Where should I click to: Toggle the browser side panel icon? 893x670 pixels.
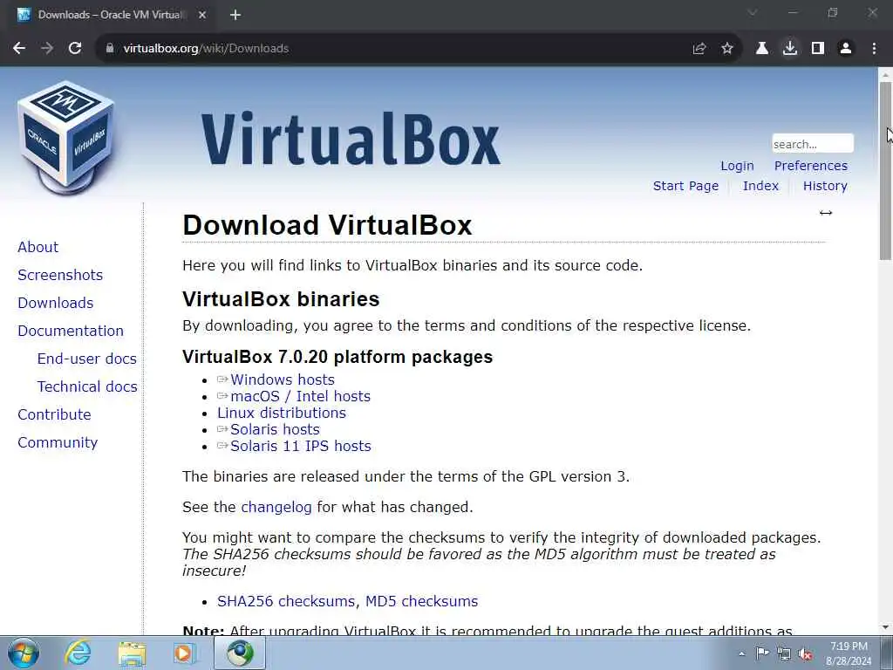point(818,49)
